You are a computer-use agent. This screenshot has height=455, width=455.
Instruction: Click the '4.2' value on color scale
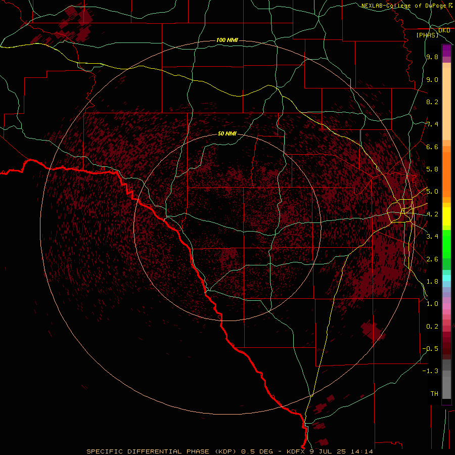[x=432, y=214]
